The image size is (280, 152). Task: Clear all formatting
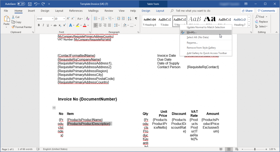click(x=87, y=19)
